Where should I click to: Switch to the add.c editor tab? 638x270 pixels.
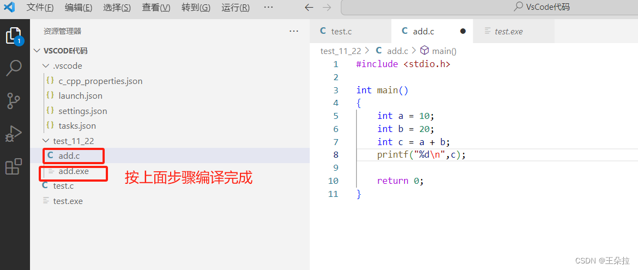432,31
